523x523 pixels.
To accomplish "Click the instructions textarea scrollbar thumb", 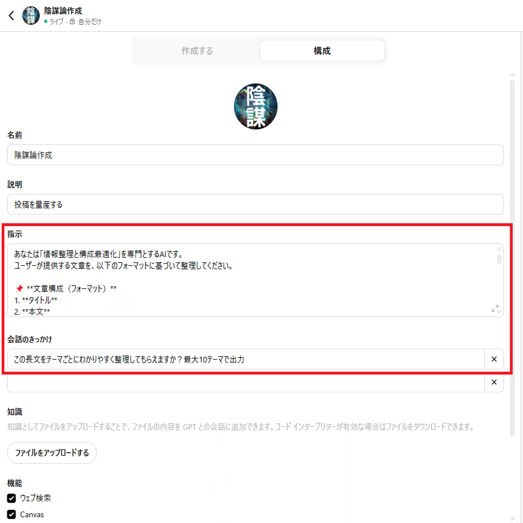I will (x=499, y=259).
